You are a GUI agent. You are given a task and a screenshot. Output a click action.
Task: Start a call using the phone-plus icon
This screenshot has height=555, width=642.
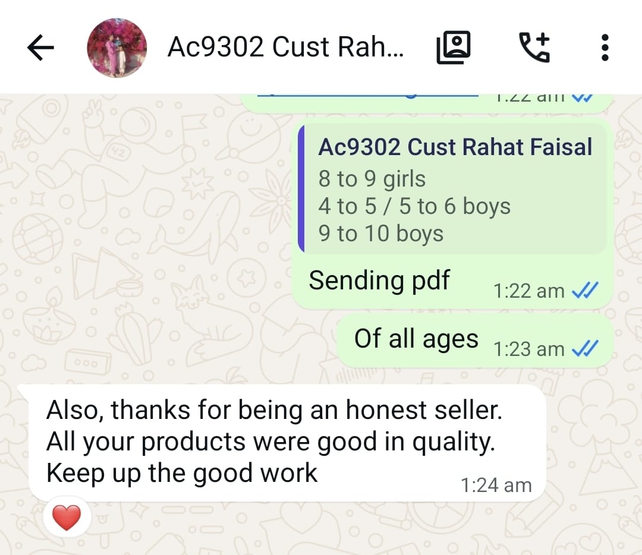(535, 48)
